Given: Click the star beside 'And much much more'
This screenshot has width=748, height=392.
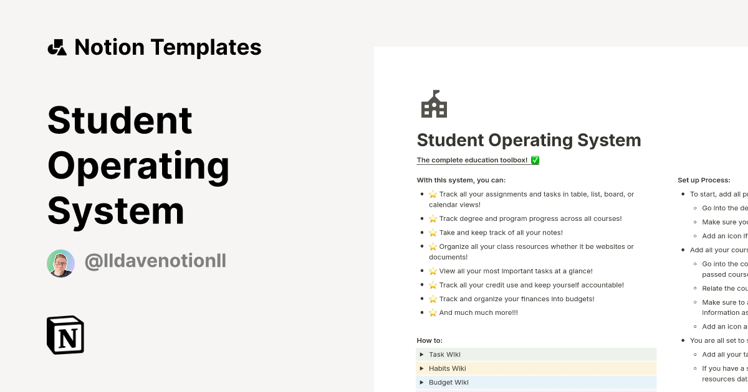Looking at the screenshot, I should click(x=433, y=312).
